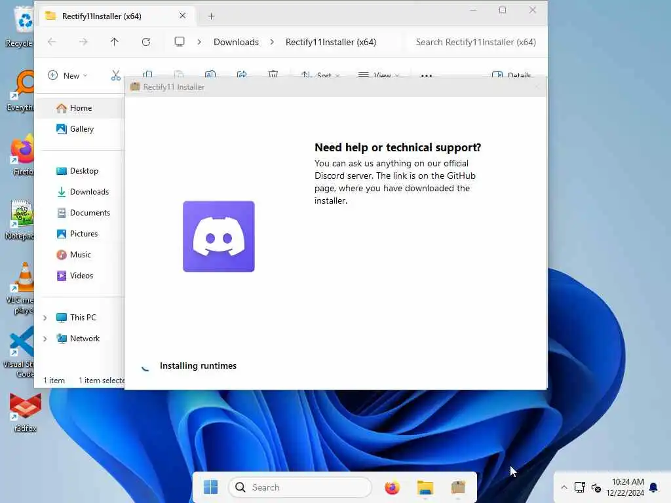Click the network icon in system tray

[579, 487]
